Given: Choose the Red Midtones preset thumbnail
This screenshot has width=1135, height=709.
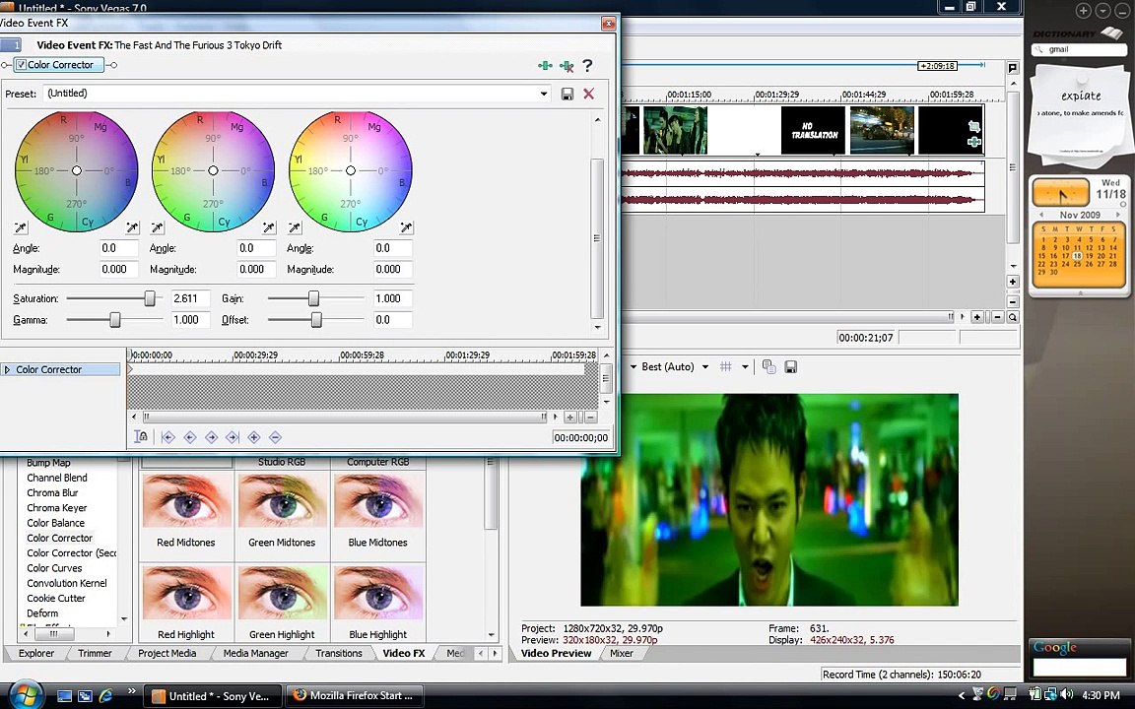Looking at the screenshot, I should (186, 500).
